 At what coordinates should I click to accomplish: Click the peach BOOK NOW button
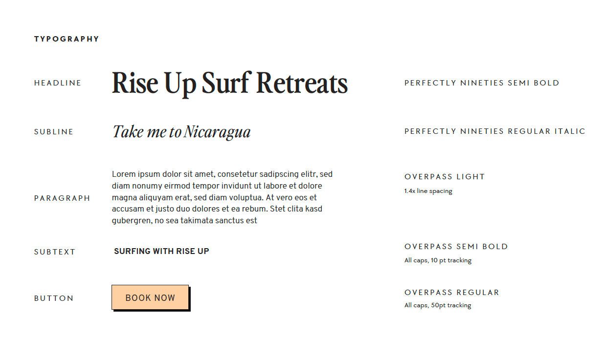tap(150, 297)
